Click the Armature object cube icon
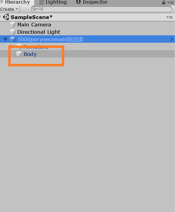Viewport: 175px width, 212px height. [x=19, y=46]
